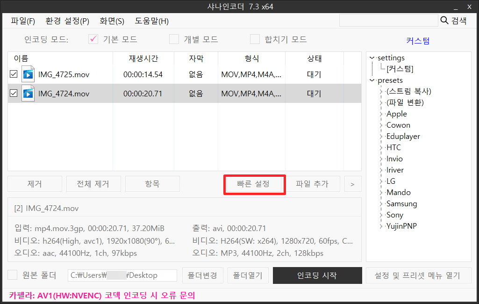This screenshot has width=479, height=304.
Task: Open 설정 및 프리셋 메뉴 열기
Action: (x=418, y=275)
